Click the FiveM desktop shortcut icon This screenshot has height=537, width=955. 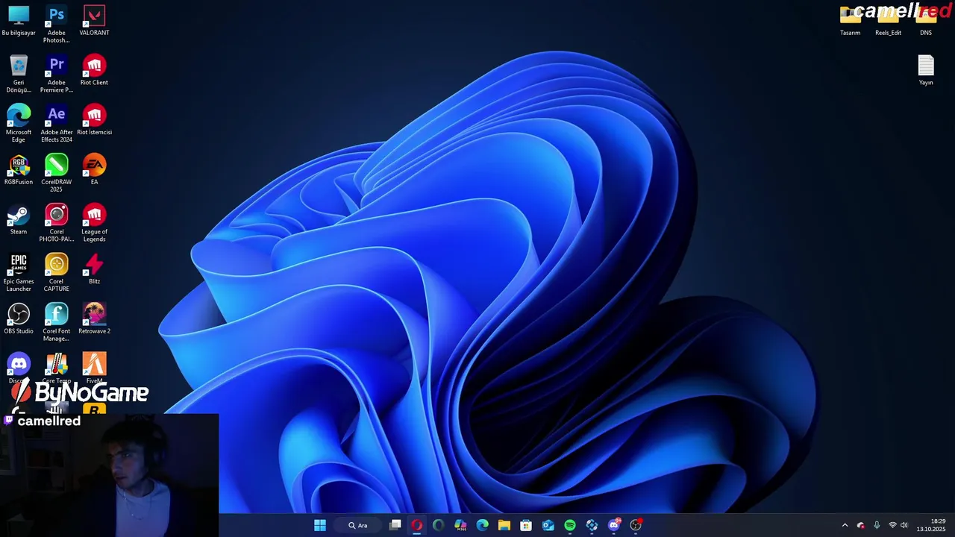point(94,364)
